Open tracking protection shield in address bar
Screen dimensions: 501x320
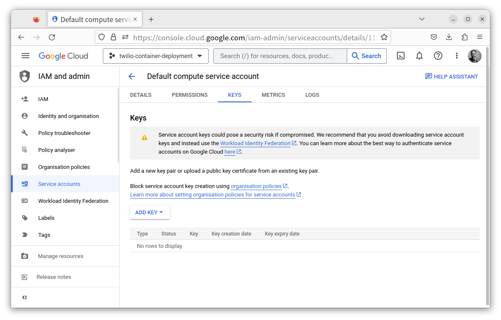(x=102, y=37)
